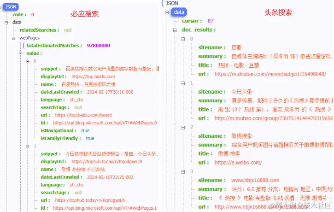Collapse the webPages node
Screen dimensions: 334x212
tap(13, 38)
